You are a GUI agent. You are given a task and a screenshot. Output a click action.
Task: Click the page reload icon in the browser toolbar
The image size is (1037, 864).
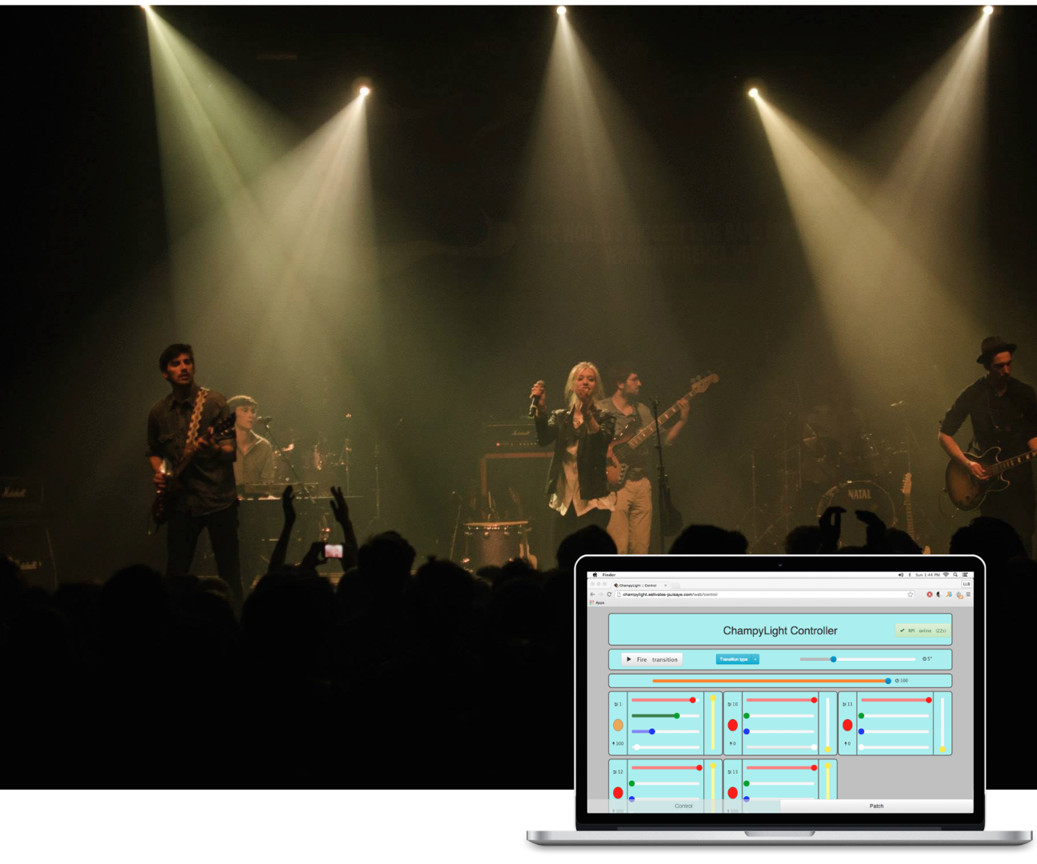tap(609, 594)
